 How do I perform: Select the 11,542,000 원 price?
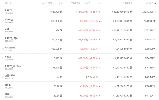pos(55,12)
